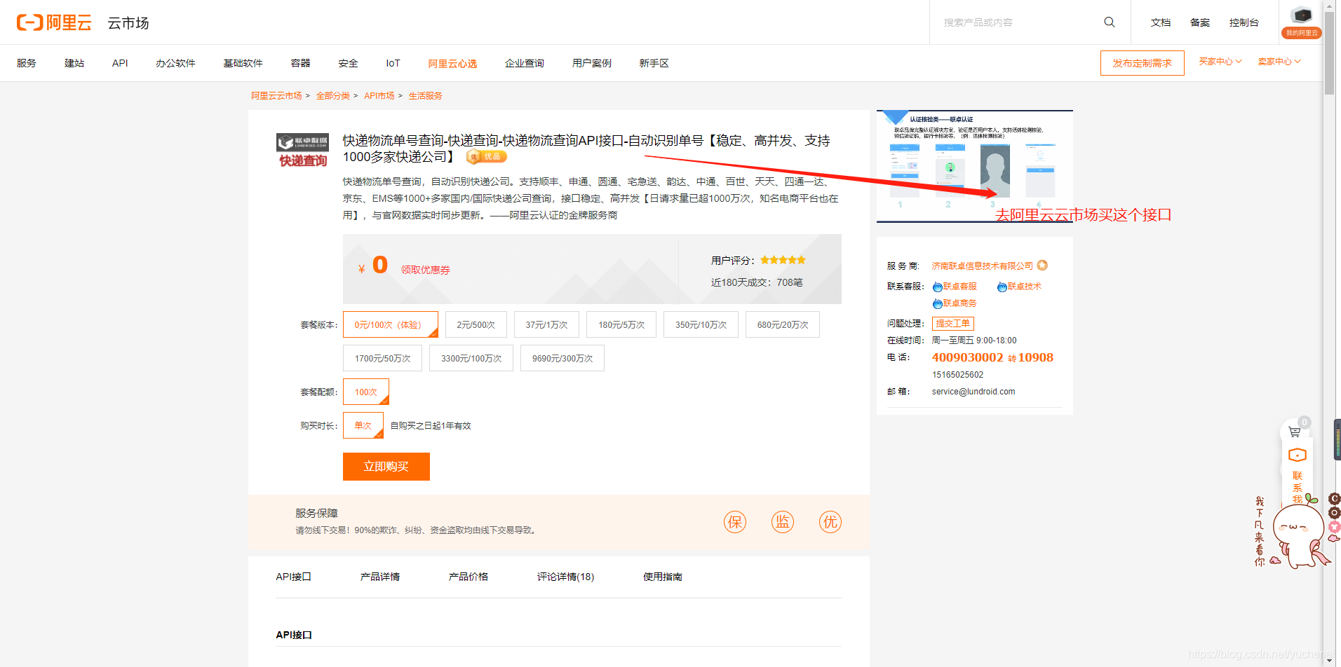Contact 联卓商务 via chat icon

point(938,303)
